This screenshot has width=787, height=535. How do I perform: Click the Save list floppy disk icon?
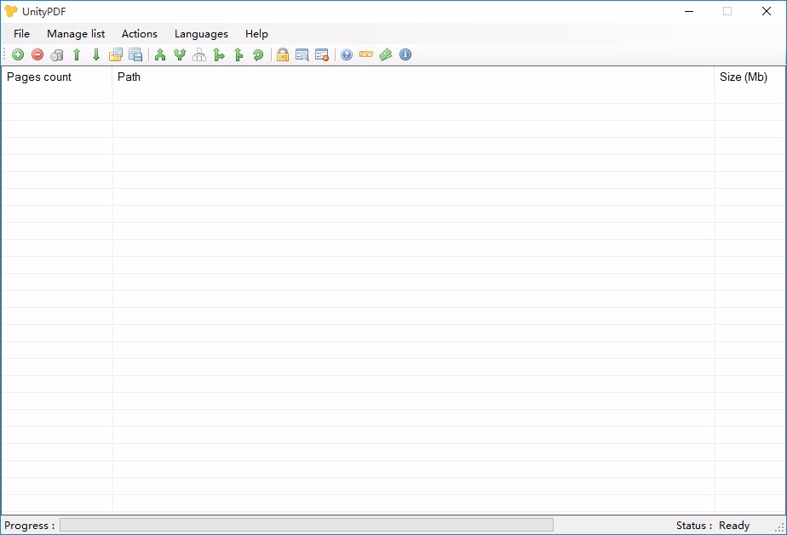tap(135, 54)
